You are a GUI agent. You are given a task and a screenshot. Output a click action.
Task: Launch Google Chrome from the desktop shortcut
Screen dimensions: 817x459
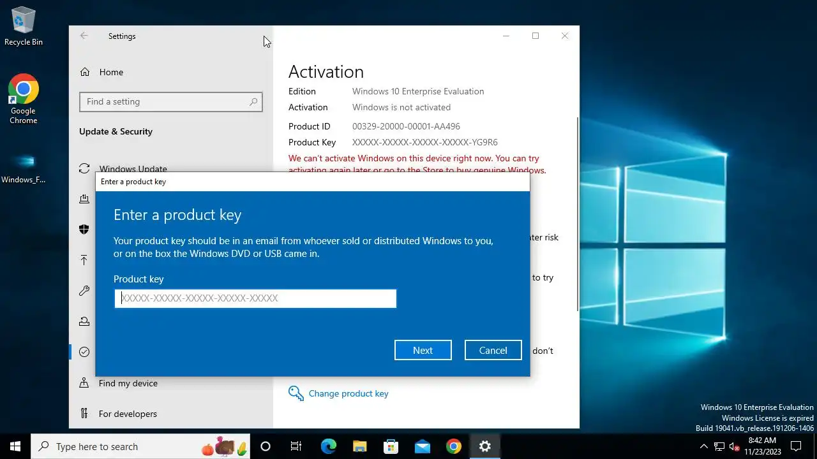click(x=24, y=99)
